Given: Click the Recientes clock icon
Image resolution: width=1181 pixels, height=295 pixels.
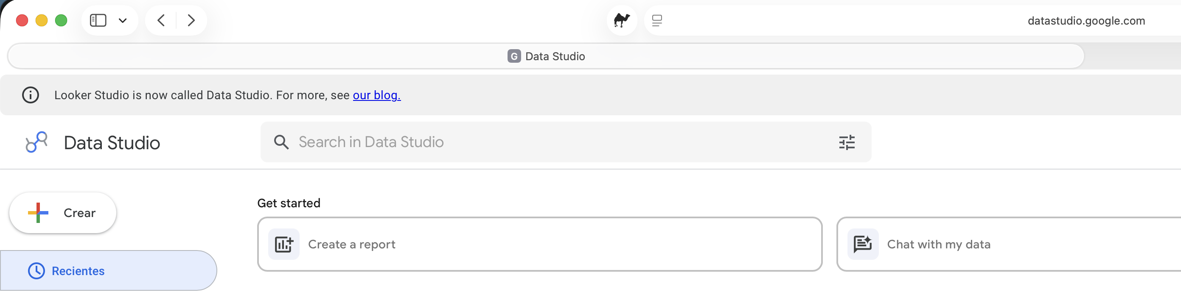Looking at the screenshot, I should [x=36, y=271].
